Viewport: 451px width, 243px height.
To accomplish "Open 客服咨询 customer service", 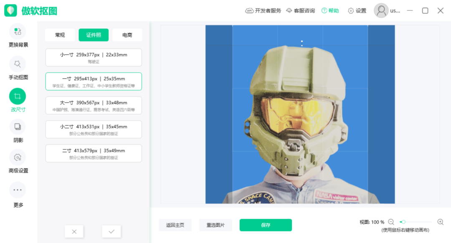I will pyautogui.click(x=301, y=10).
